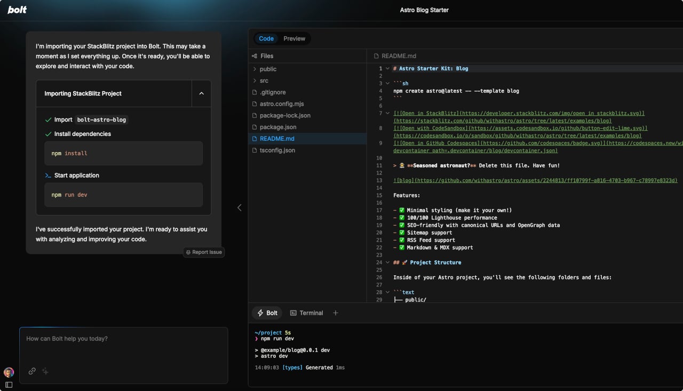Toggle the sidebar panel icon
683x391 pixels.
click(x=9, y=385)
